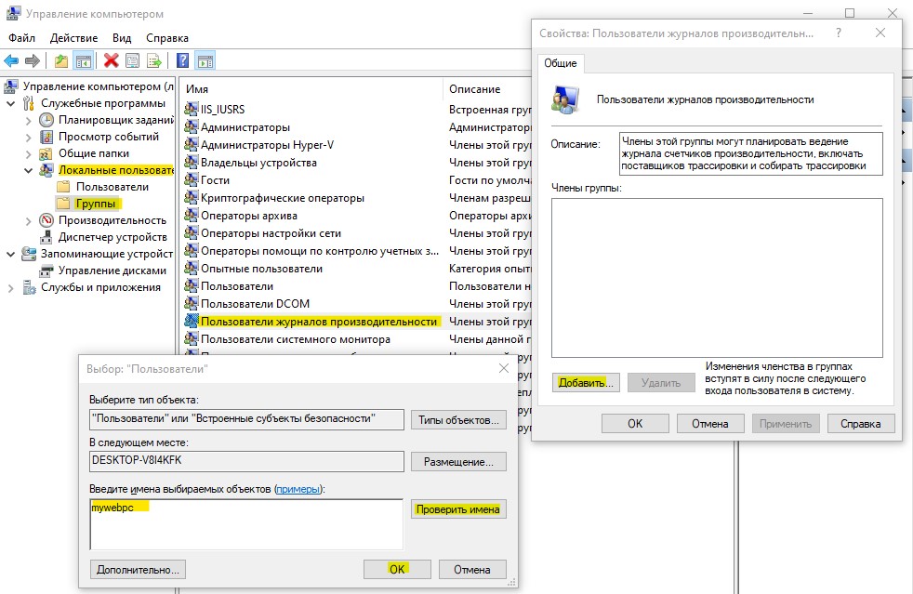Open the Properties toolbar icon
This screenshot has height=594, width=913.
click(x=133, y=60)
